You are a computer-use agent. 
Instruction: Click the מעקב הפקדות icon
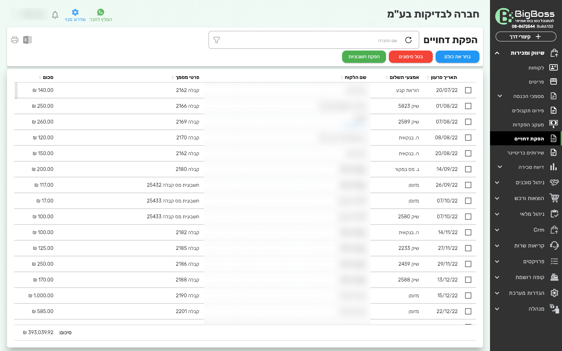tap(554, 124)
